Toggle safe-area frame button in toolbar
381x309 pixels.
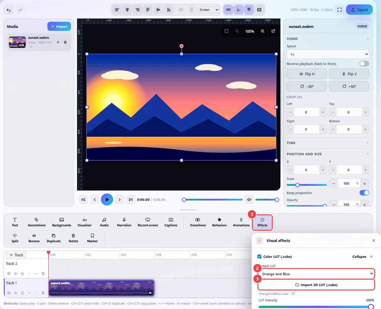click(x=259, y=10)
